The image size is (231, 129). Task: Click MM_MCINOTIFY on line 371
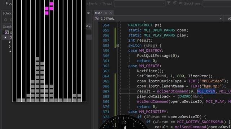[153, 111]
